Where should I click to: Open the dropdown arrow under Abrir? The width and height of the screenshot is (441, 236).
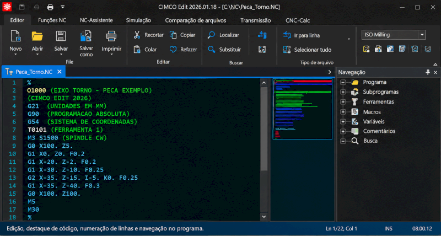[x=37, y=55]
